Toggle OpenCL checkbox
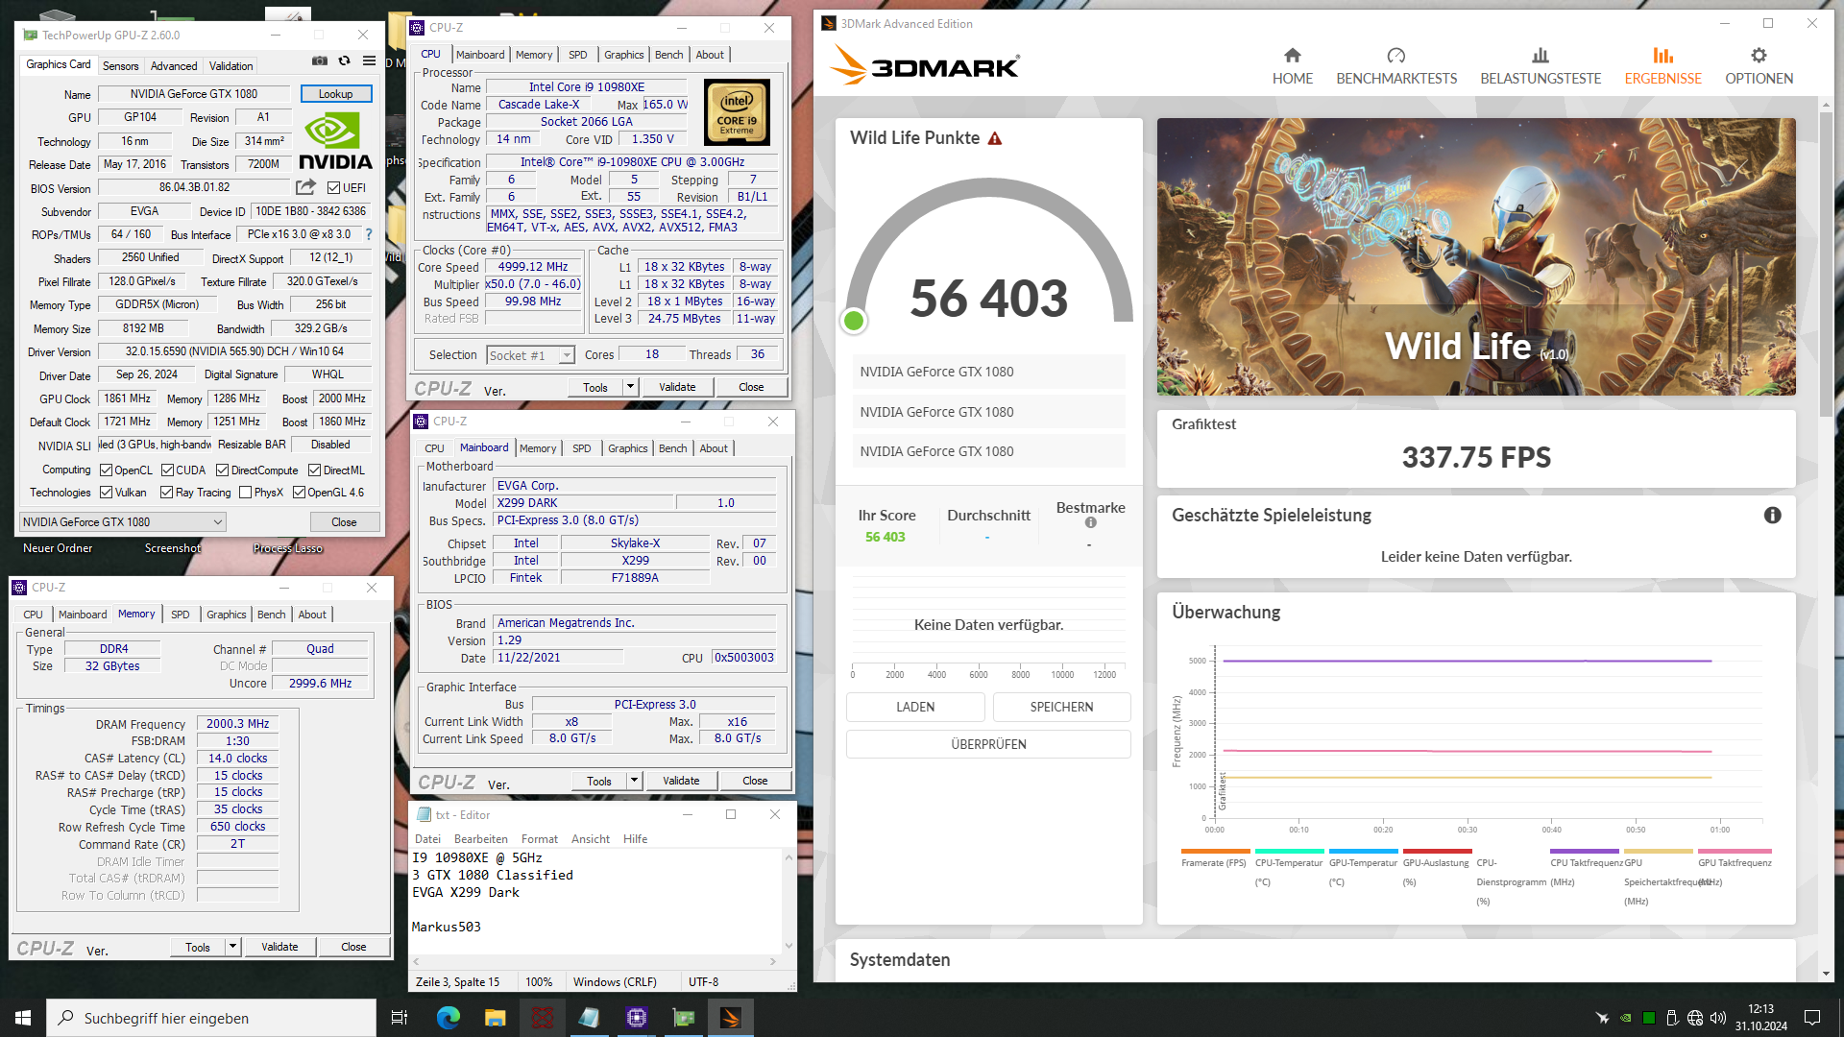1844x1037 pixels. pos(107,470)
